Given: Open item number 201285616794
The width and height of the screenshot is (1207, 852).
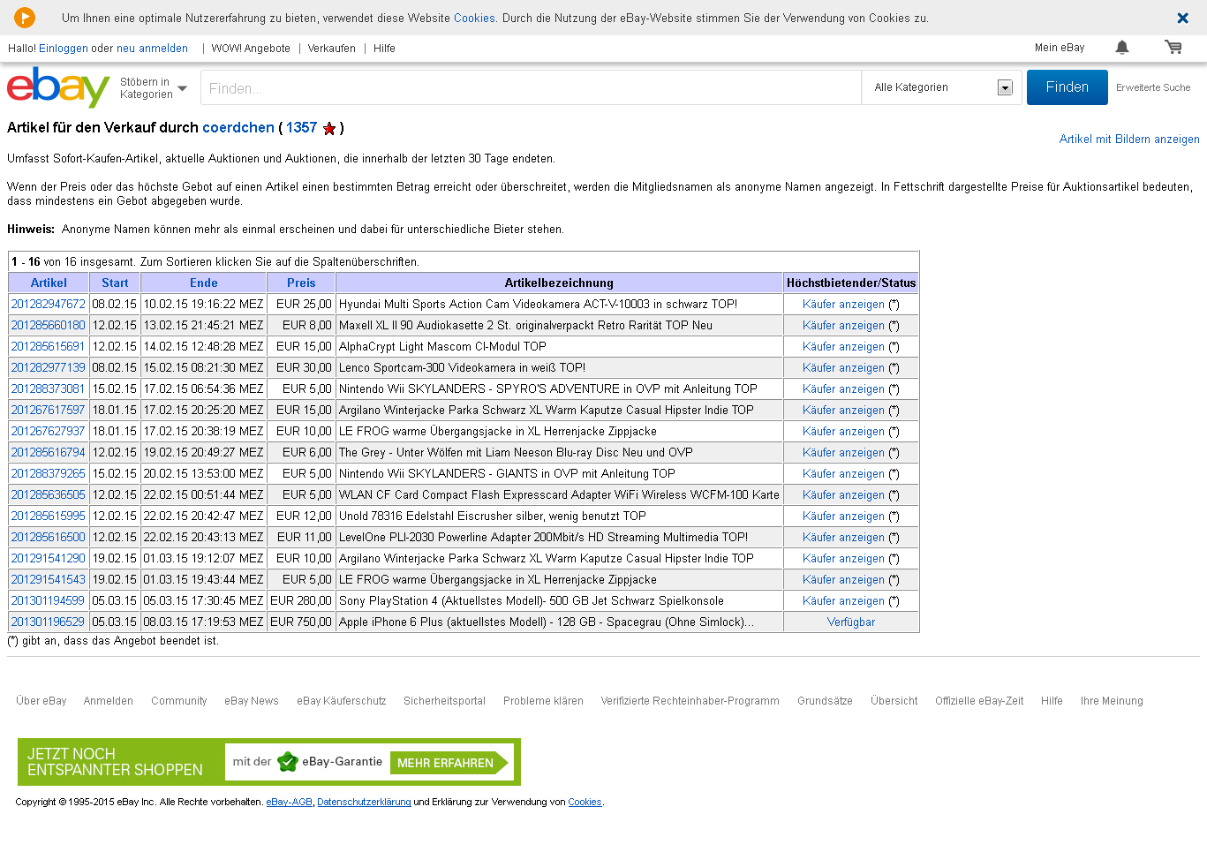Looking at the screenshot, I should (x=49, y=452).
